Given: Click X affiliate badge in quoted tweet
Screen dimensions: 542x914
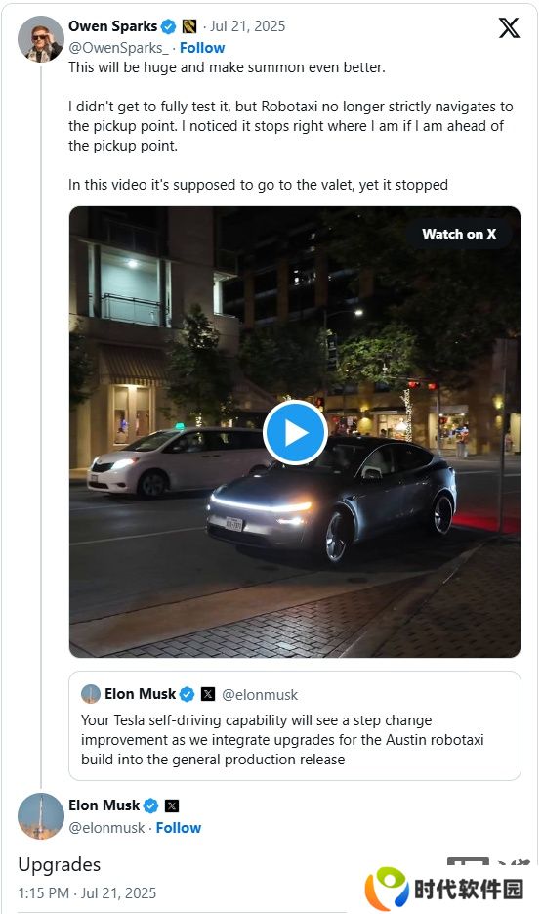Looking at the screenshot, I should 208,694.
